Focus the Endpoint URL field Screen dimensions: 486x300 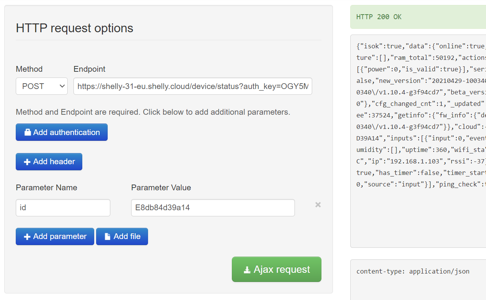click(193, 86)
